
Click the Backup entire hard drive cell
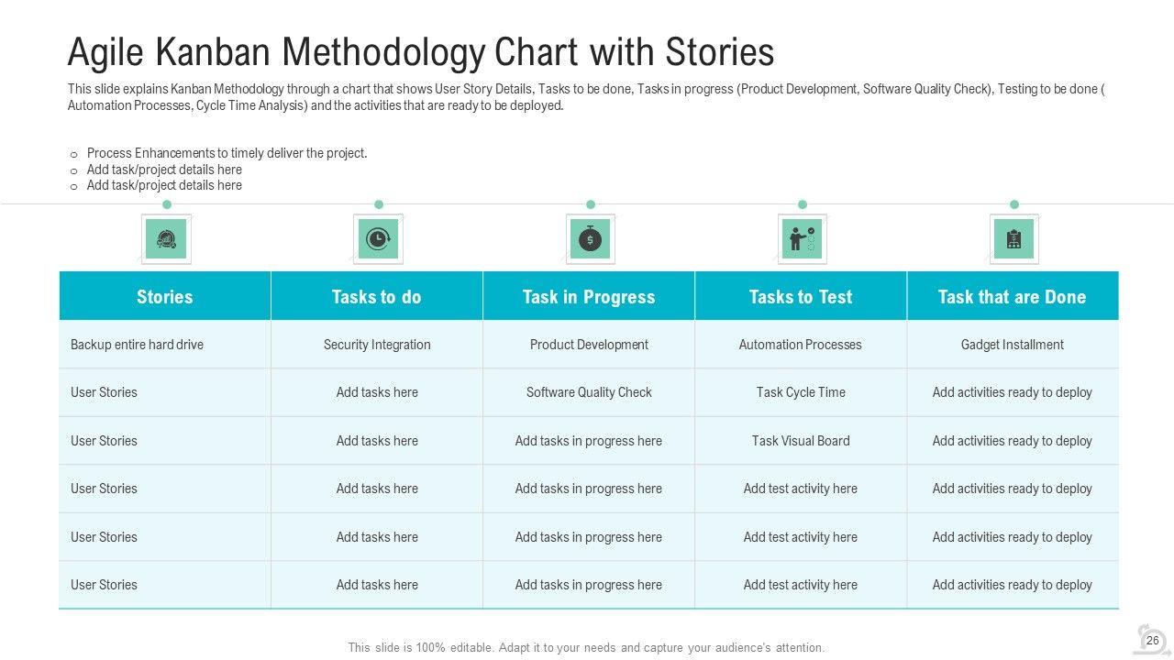point(138,345)
